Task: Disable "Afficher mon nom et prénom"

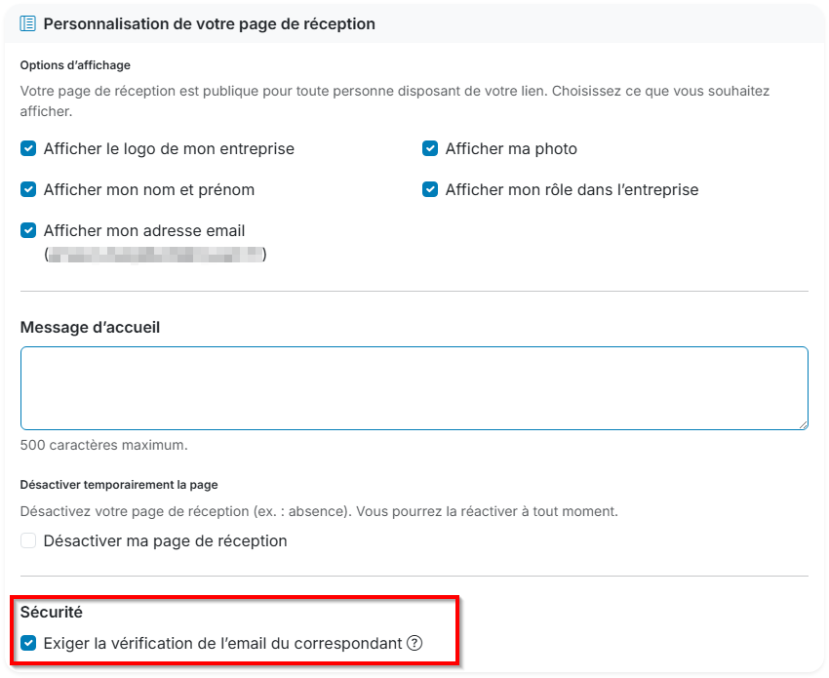Action: [x=28, y=189]
